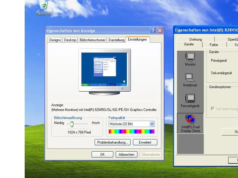Switch to the Darstellung tab

pos(116,40)
